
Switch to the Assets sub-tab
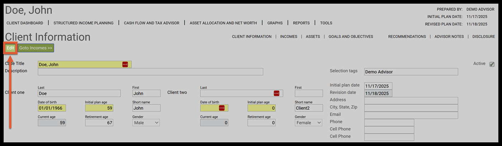[313, 37]
